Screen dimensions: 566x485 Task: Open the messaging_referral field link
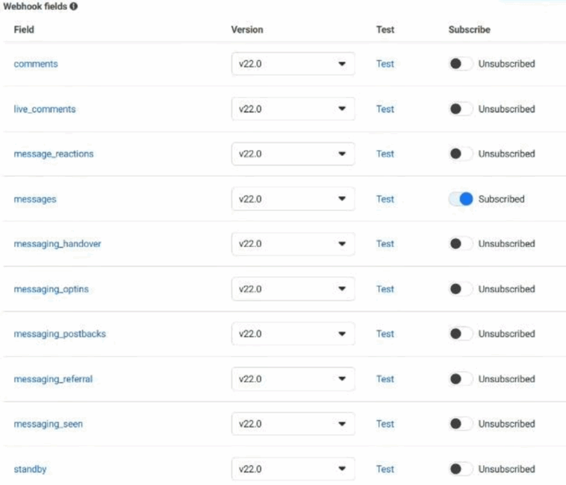point(53,379)
